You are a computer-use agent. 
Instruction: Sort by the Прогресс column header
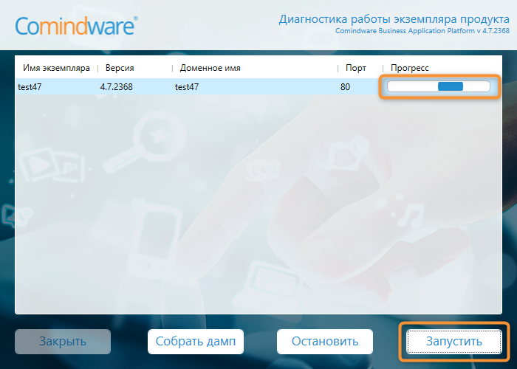409,68
